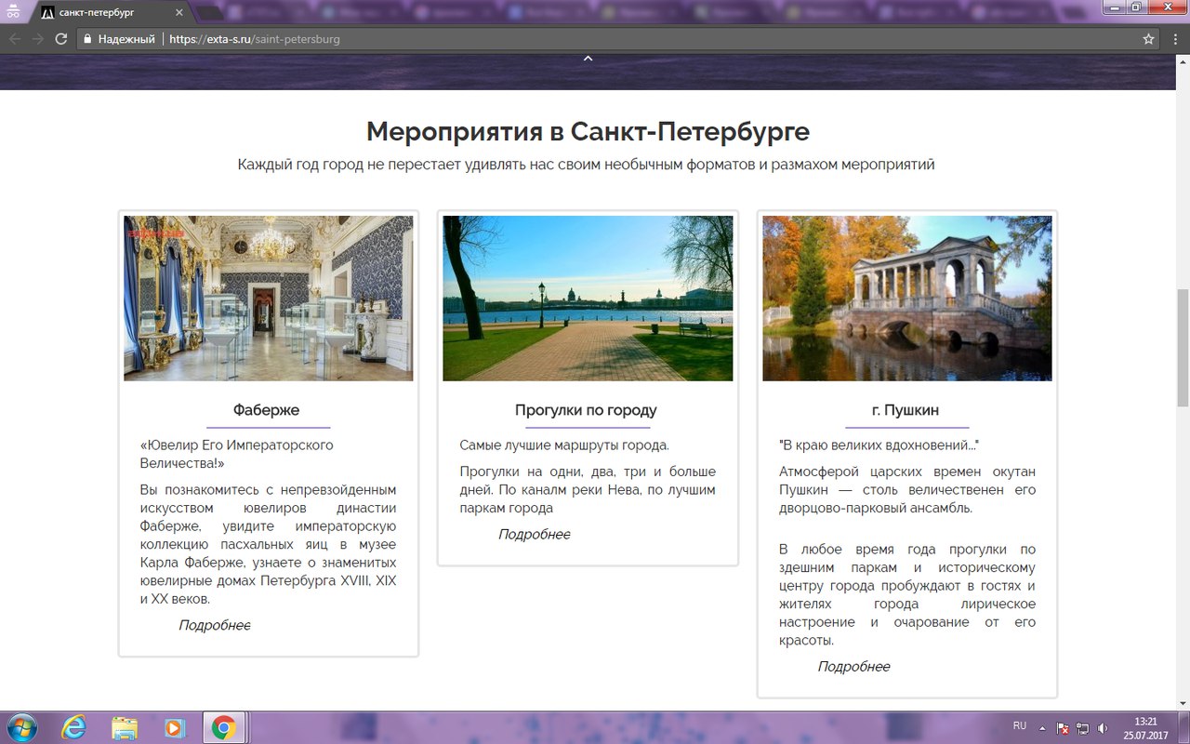Image resolution: width=1190 pixels, height=744 pixels.
Task: Click the text Самые лучшие маршруты города.
Action: [x=564, y=445]
